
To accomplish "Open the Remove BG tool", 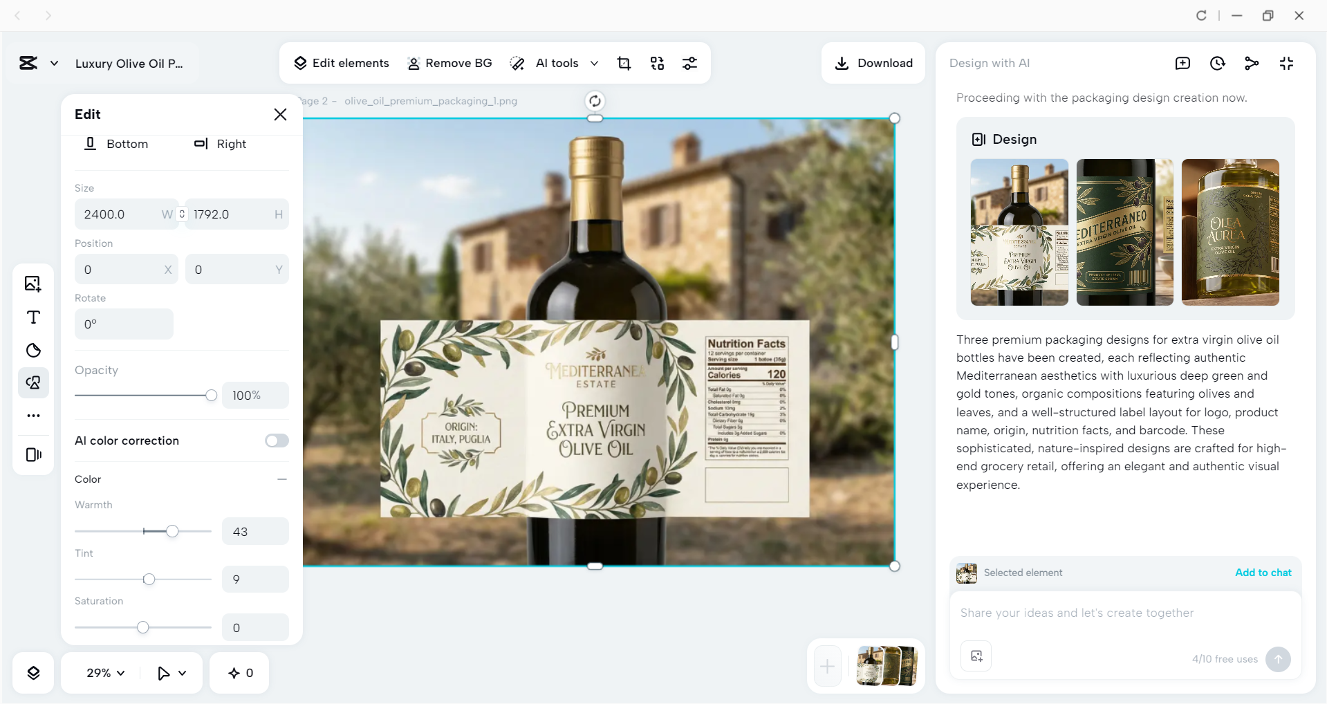I will click(x=449, y=63).
